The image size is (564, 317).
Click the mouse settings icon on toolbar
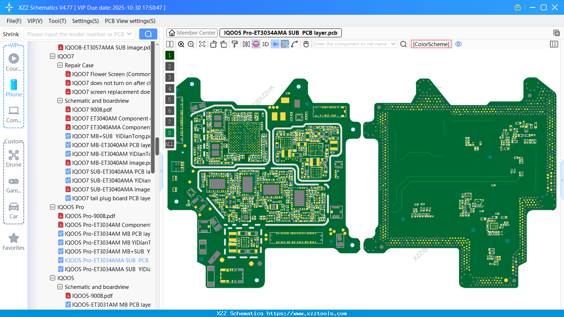point(306,44)
